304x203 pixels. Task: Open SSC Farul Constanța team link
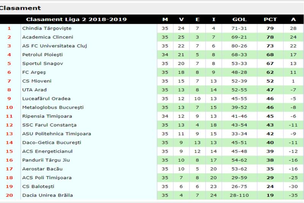[49, 125]
